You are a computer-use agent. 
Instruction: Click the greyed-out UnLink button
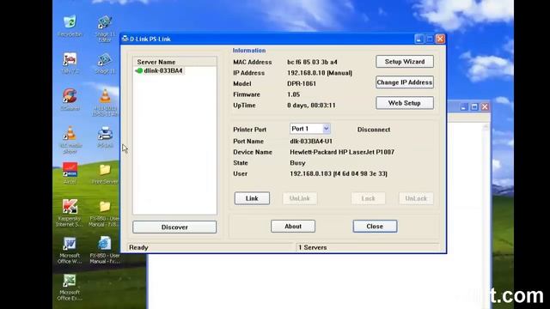300,198
